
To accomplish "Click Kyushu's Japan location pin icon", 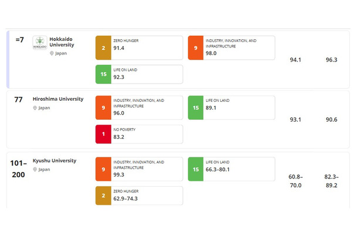I will coord(35,170).
